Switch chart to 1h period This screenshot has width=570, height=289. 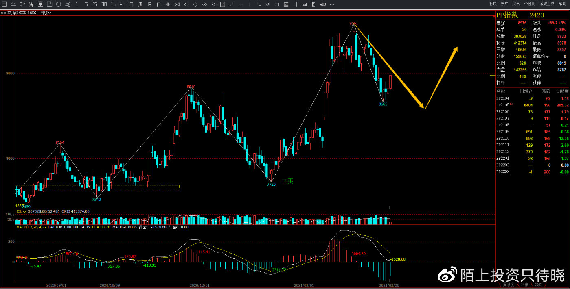[x=113, y=4]
